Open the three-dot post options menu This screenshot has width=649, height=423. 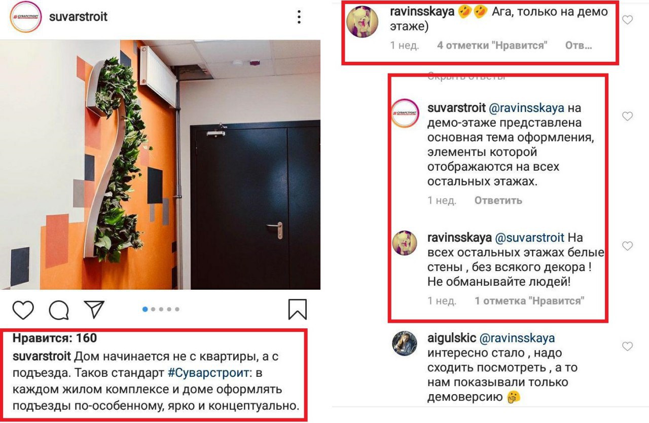coord(299,17)
